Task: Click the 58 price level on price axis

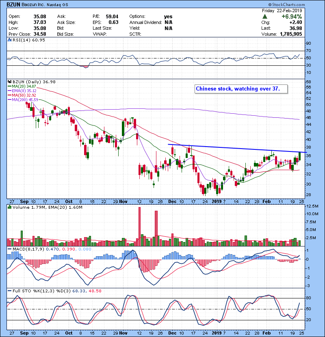Action: [x=309, y=82]
